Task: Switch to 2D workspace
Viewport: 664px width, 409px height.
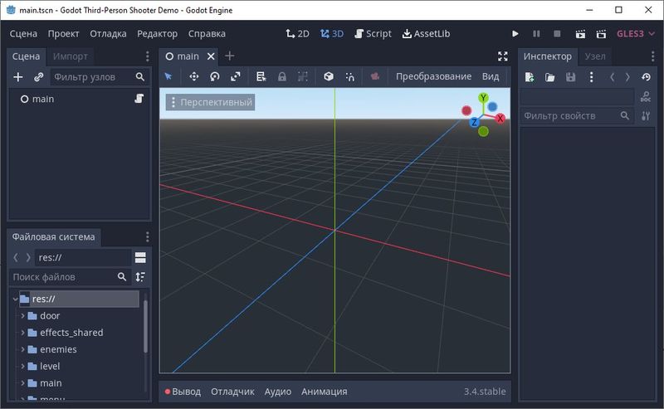Action: [298, 33]
